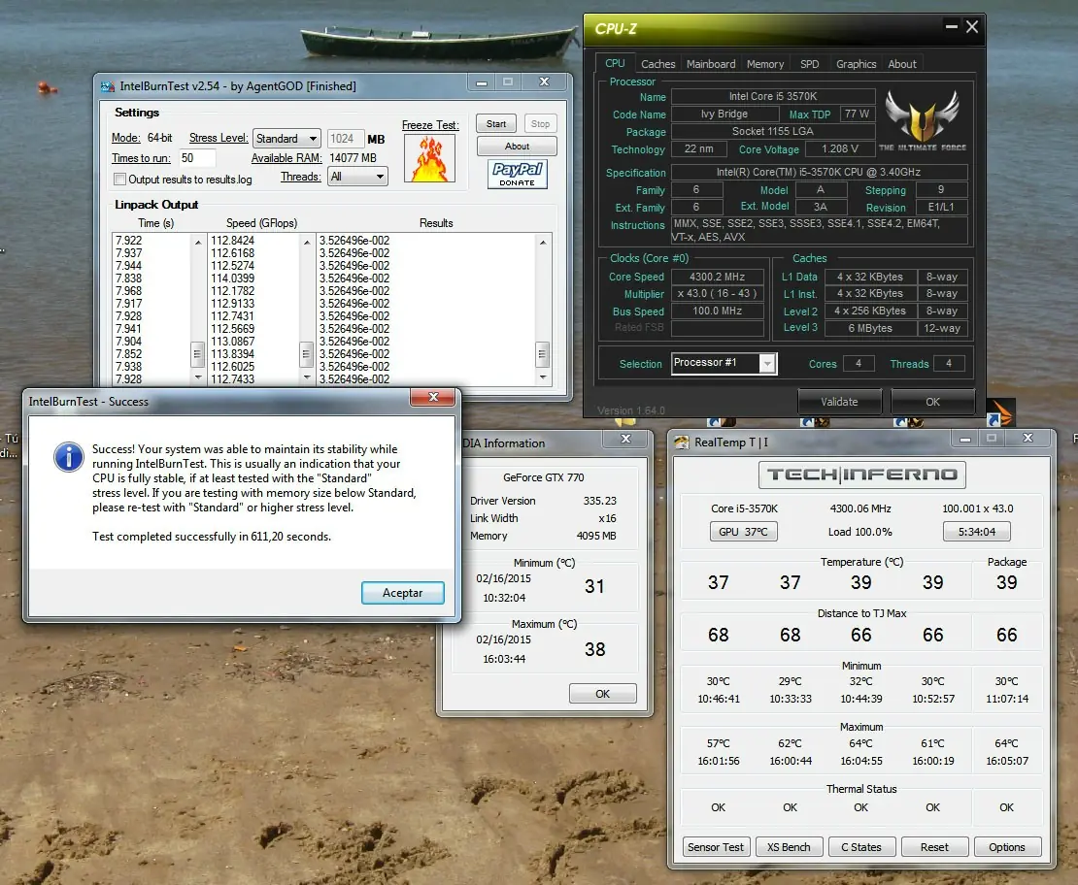Click the GPU 37°C button in RealTemp

click(744, 532)
